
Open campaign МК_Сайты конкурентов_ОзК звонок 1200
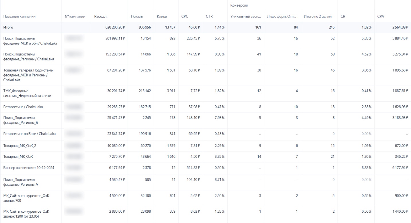[26, 214]
